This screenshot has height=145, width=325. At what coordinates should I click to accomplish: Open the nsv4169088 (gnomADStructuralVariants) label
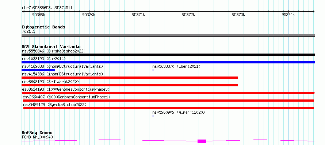62,66
